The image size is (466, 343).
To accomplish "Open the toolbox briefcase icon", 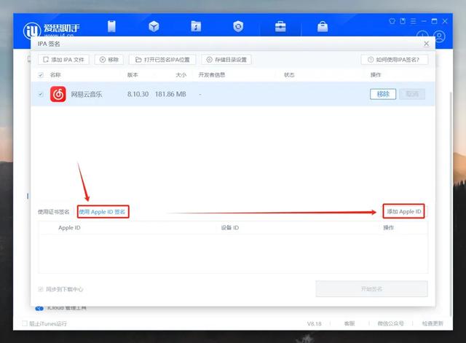I will pos(280,26).
